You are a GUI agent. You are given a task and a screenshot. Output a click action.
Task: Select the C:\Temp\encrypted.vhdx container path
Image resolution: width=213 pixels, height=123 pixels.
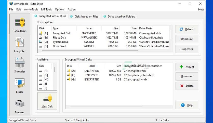[139, 75]
